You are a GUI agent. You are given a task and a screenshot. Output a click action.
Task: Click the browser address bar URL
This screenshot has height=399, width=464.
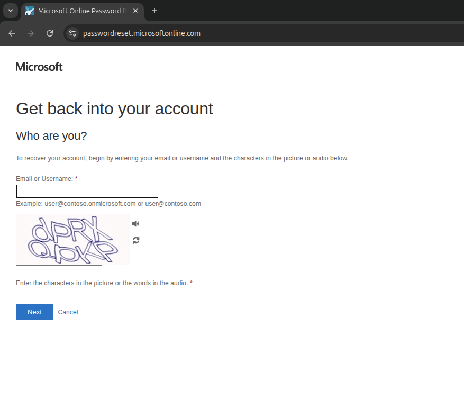coord(142,33)
